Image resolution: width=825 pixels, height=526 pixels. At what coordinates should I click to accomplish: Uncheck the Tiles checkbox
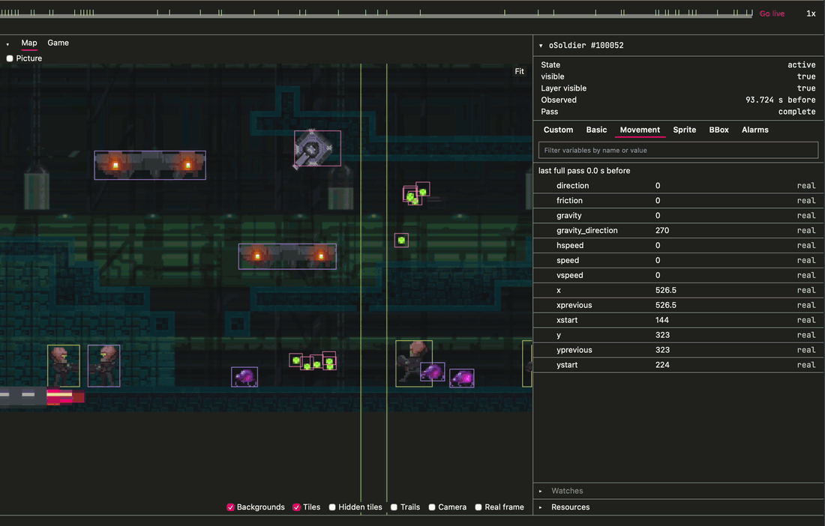(x=297, y=507)
